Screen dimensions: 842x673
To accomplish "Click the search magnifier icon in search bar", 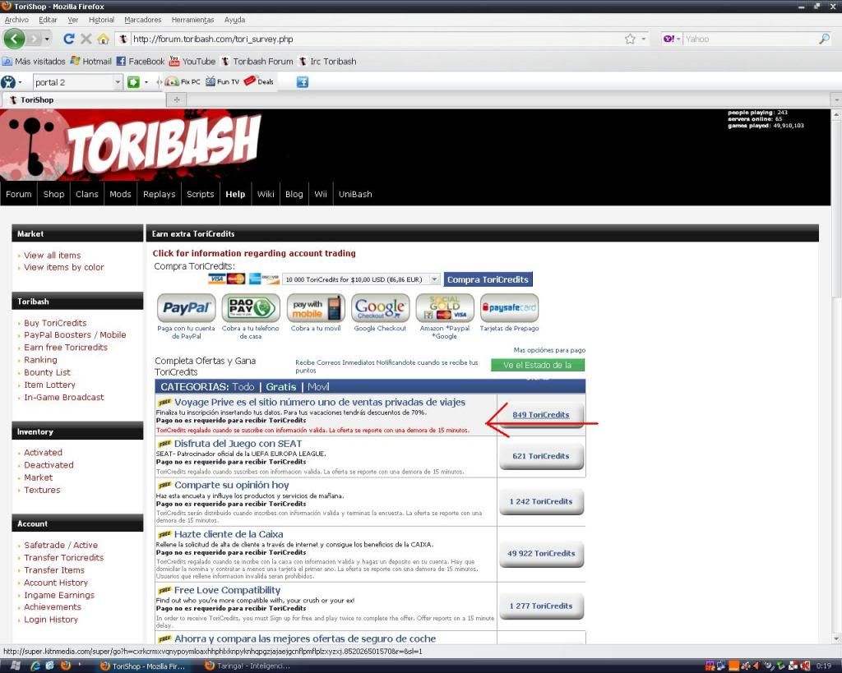I will pos(824,39).
